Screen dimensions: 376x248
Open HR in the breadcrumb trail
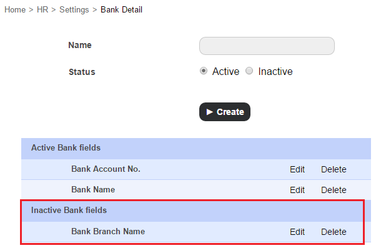[42, 10]
